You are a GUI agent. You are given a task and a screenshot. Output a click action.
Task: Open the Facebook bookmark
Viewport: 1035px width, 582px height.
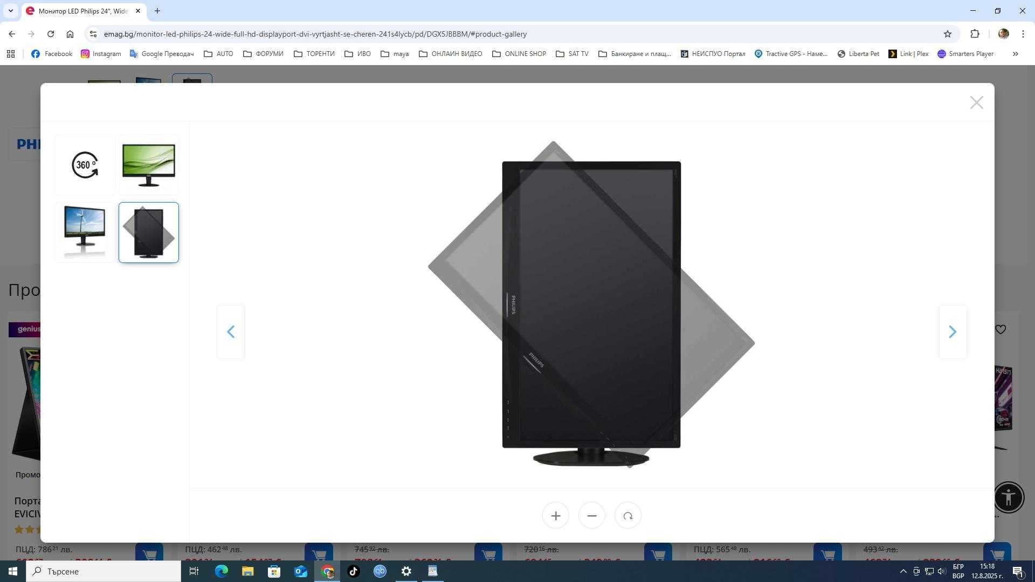tap(52, 54)
